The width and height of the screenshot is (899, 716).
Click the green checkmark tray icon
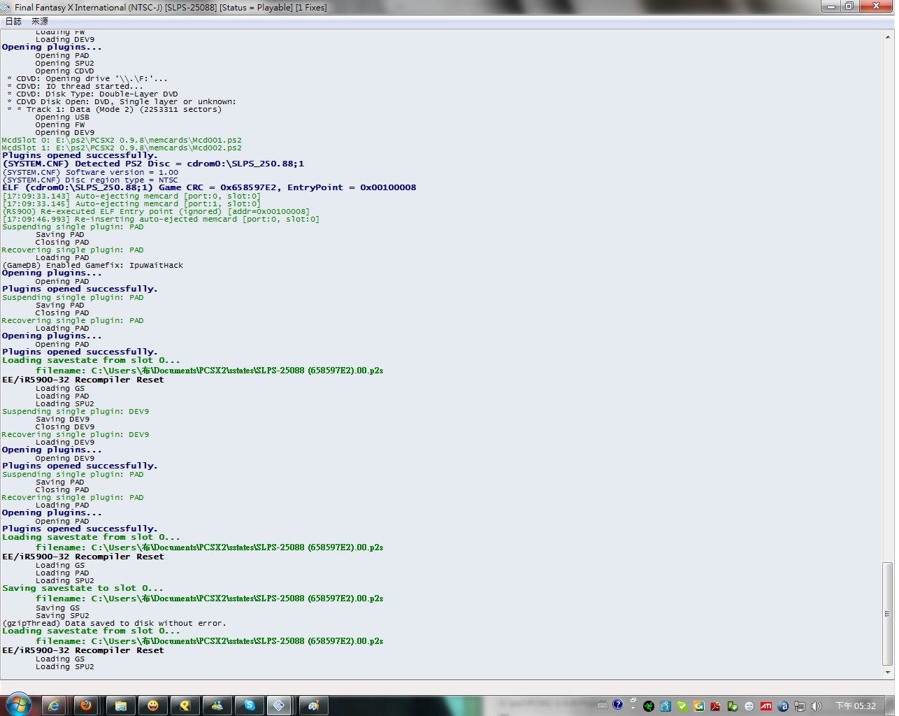[x=682, y=706]
